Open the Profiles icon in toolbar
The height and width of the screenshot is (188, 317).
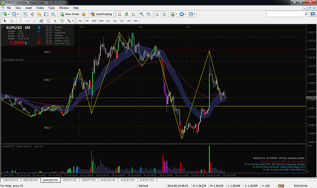14,14
